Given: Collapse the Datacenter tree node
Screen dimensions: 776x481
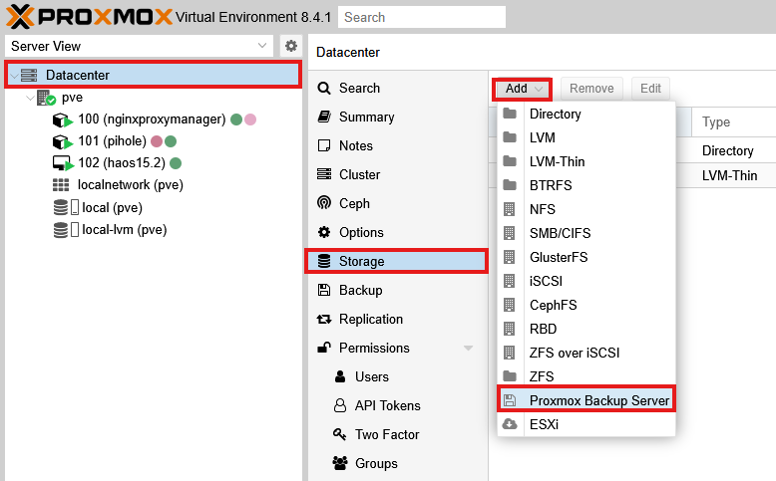Looking at the screenshot, I should [14, 76].
